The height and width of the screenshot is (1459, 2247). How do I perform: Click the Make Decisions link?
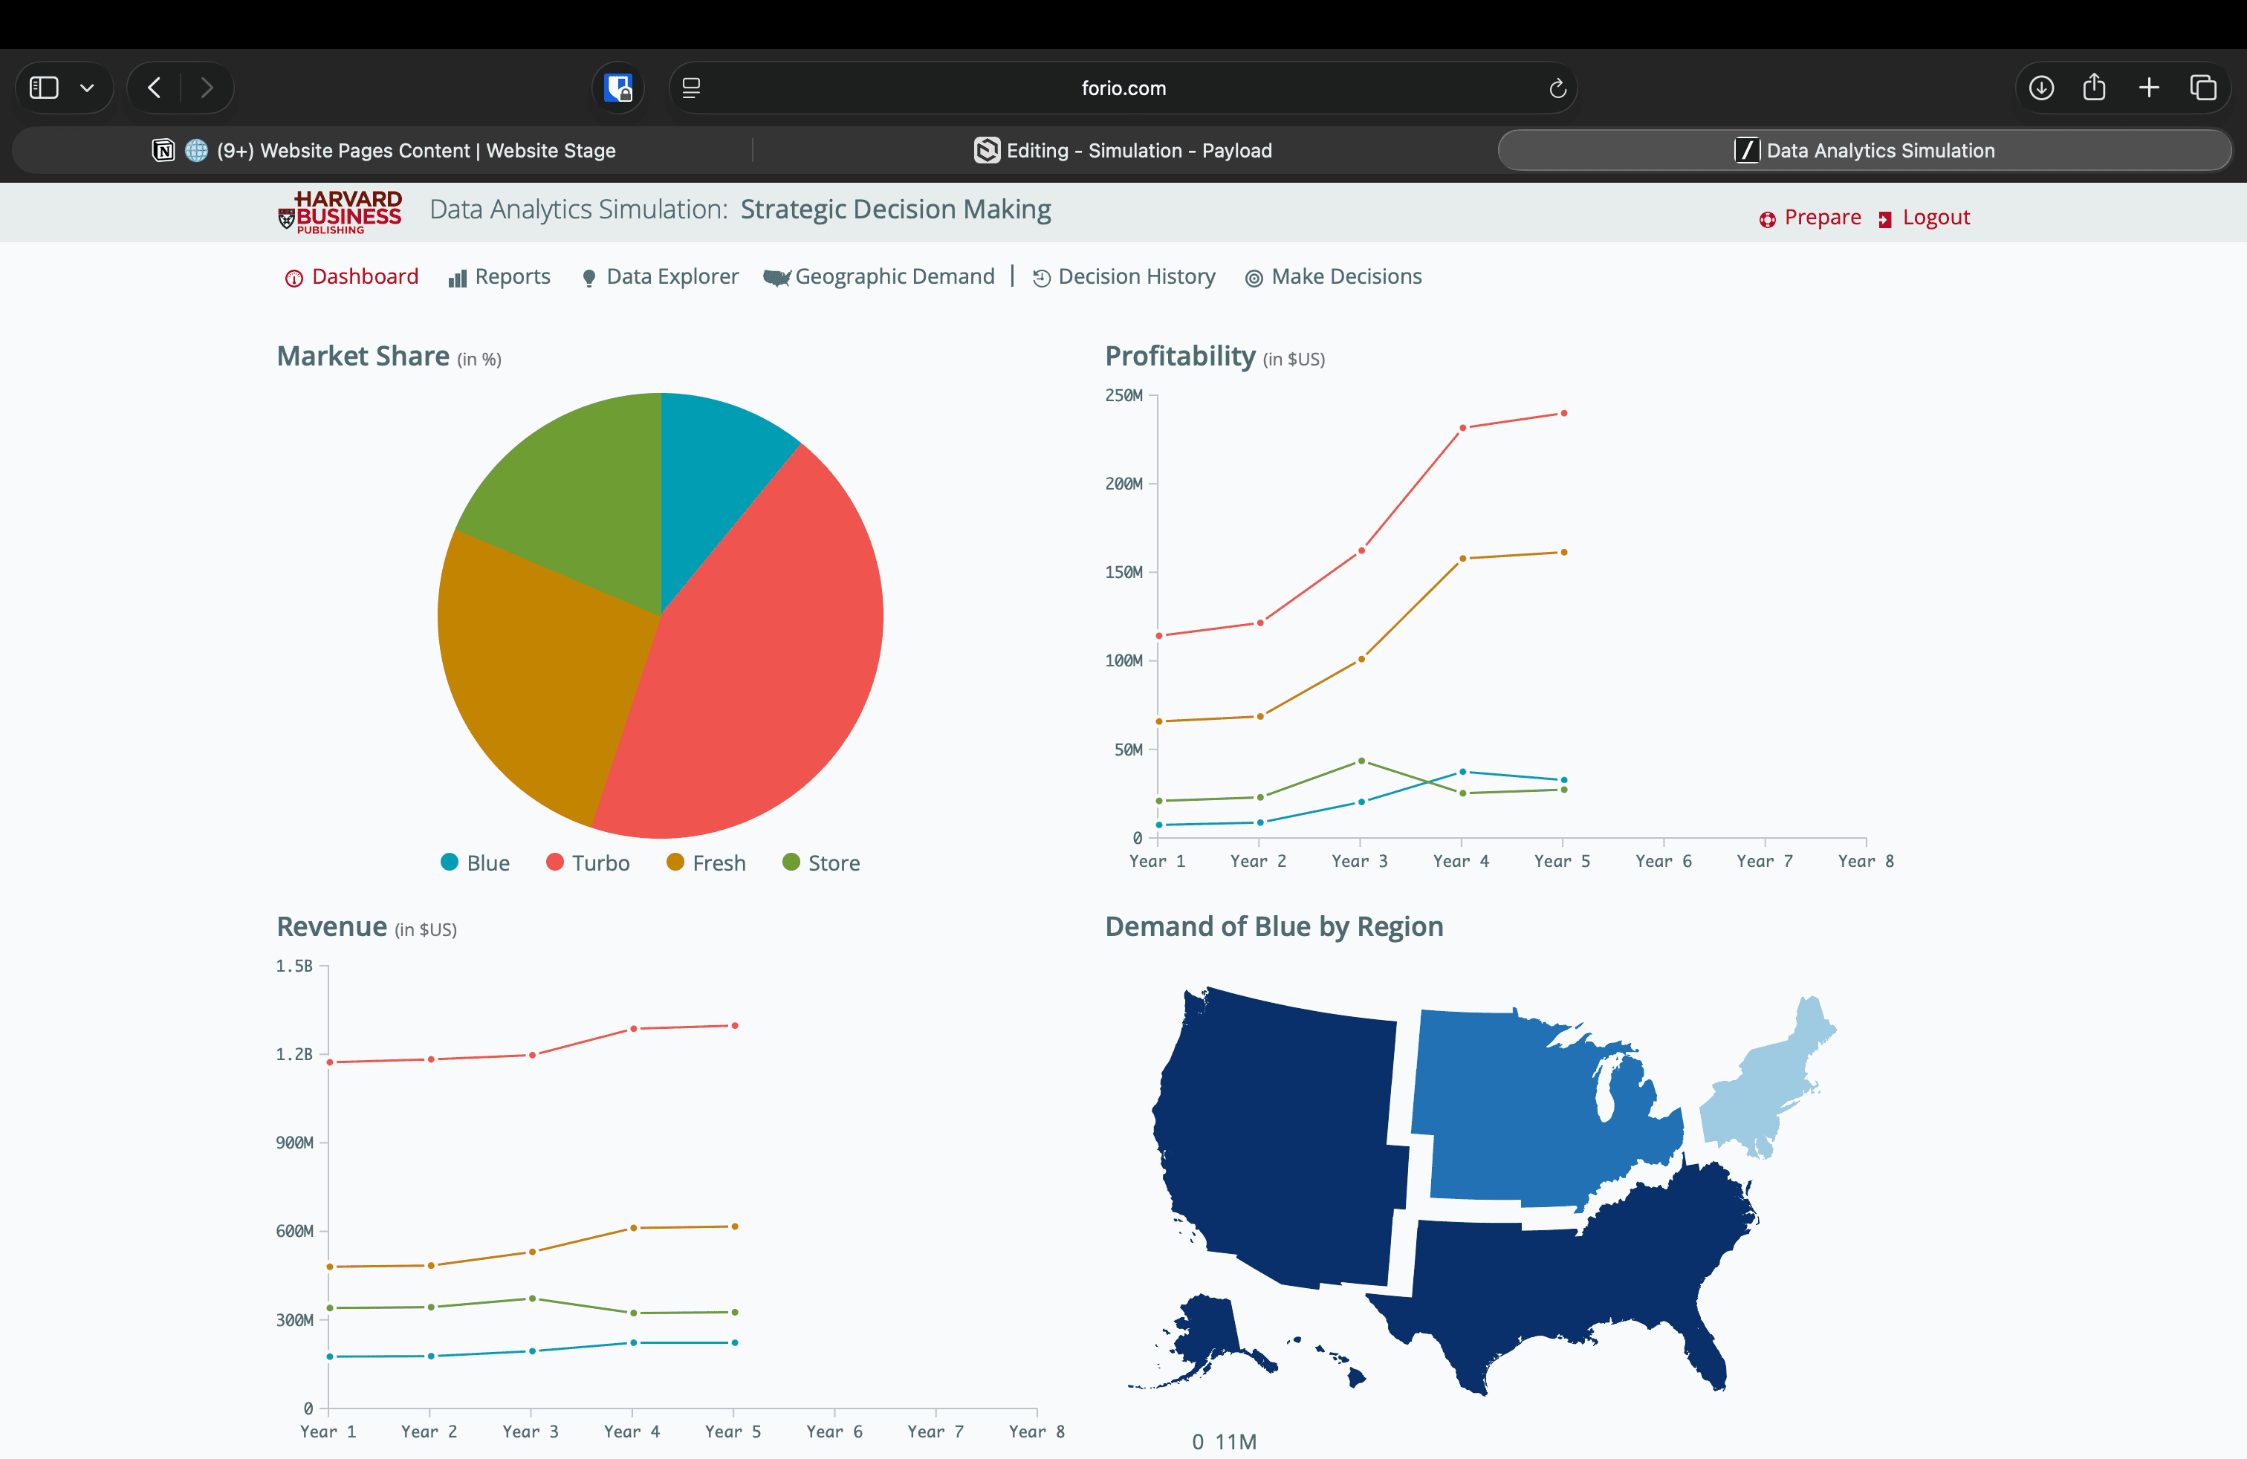[x=1333, y=276]
